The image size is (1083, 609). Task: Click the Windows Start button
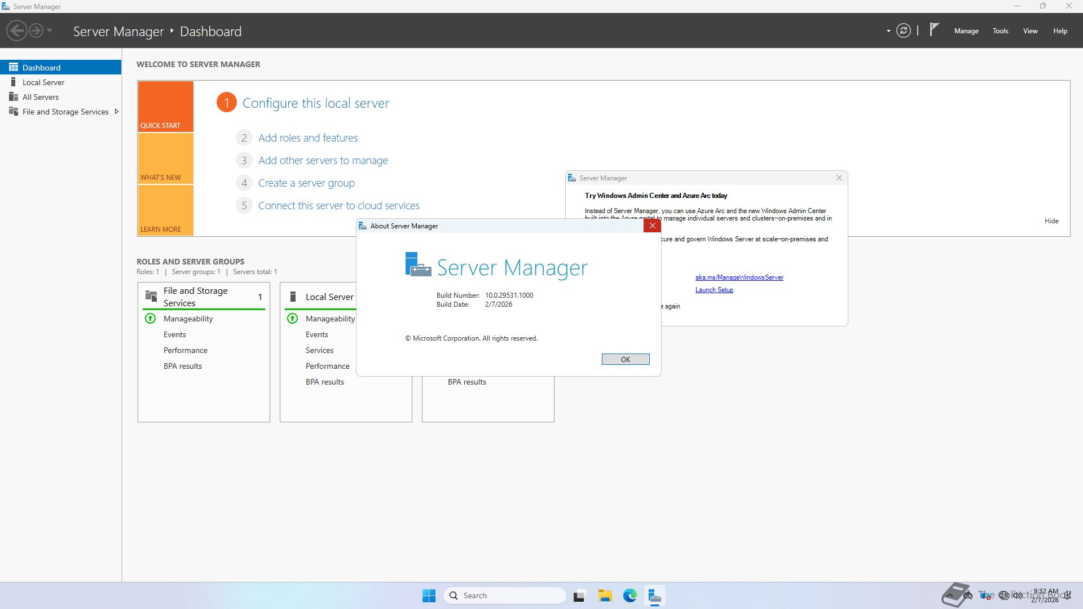tap(429, 595)
